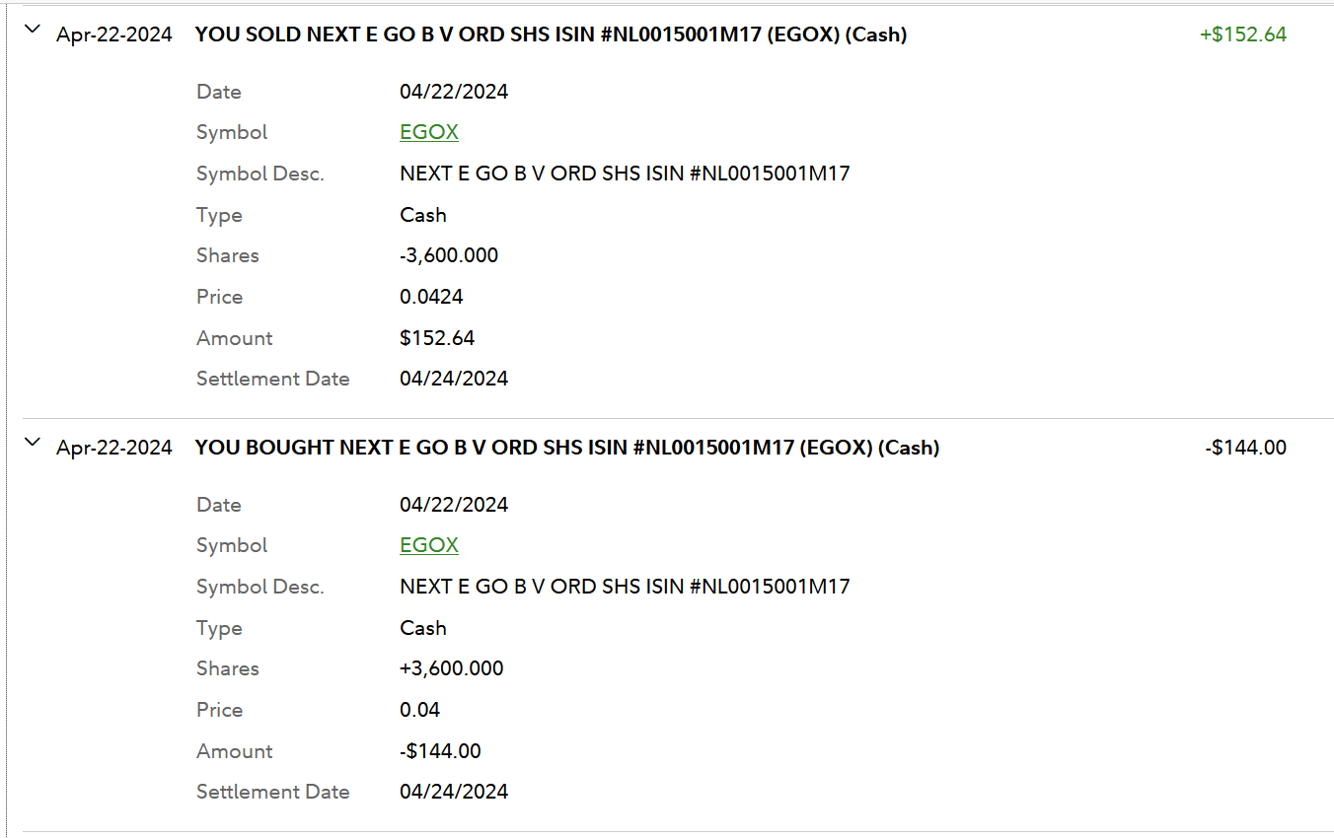
Task: Select the -$144.00 header total
Action: click(x=1245, y=448)
